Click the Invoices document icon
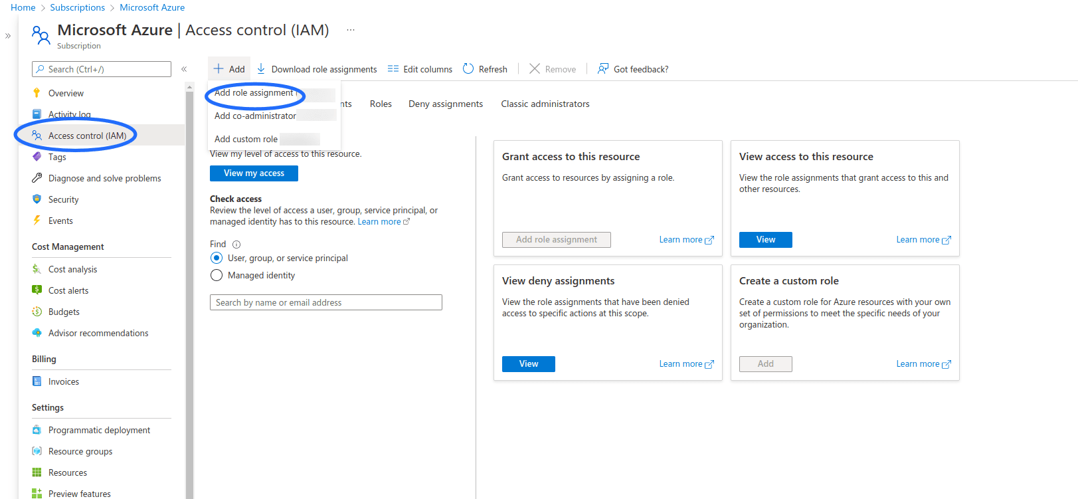The height and width of the screenshot is (499, 1078). coord(37,381)
